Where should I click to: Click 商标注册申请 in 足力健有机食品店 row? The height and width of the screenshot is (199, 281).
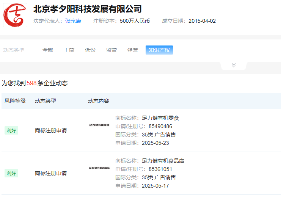[x=51, y=173]
